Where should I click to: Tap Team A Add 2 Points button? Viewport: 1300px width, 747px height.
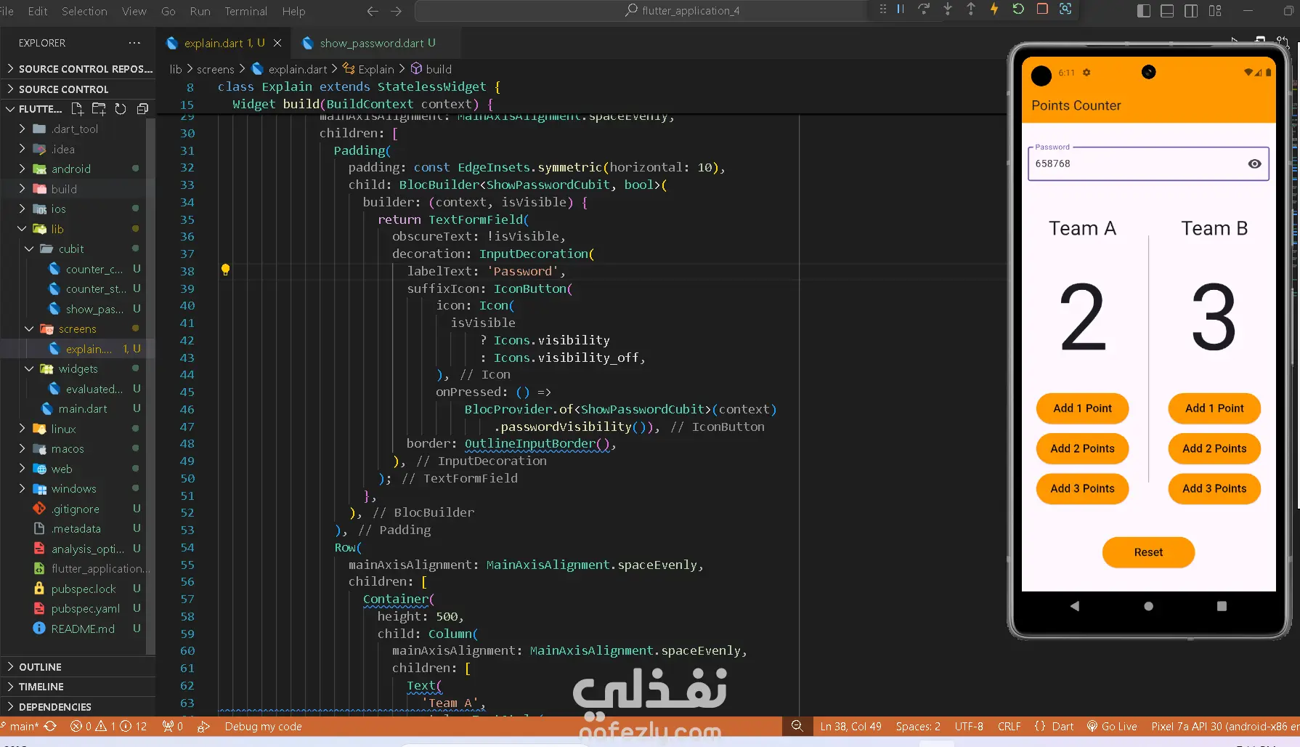pyautogui.click(x=1082, y=448)
